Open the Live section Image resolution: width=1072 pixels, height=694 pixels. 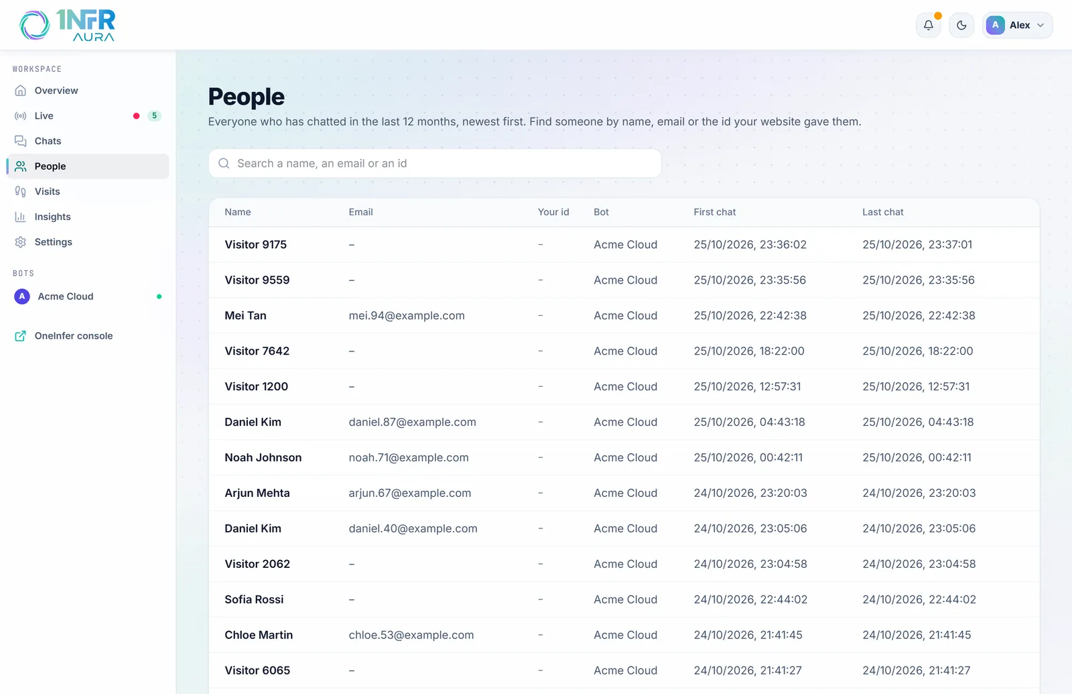click(88, 116)
